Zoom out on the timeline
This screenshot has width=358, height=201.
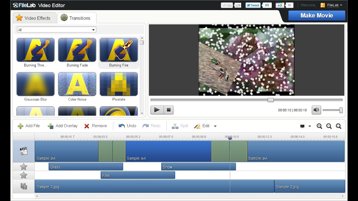click(329, 126)
